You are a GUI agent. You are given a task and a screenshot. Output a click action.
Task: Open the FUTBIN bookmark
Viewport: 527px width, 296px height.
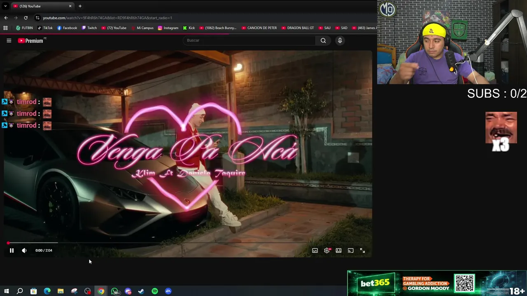[x=24, y=28]
